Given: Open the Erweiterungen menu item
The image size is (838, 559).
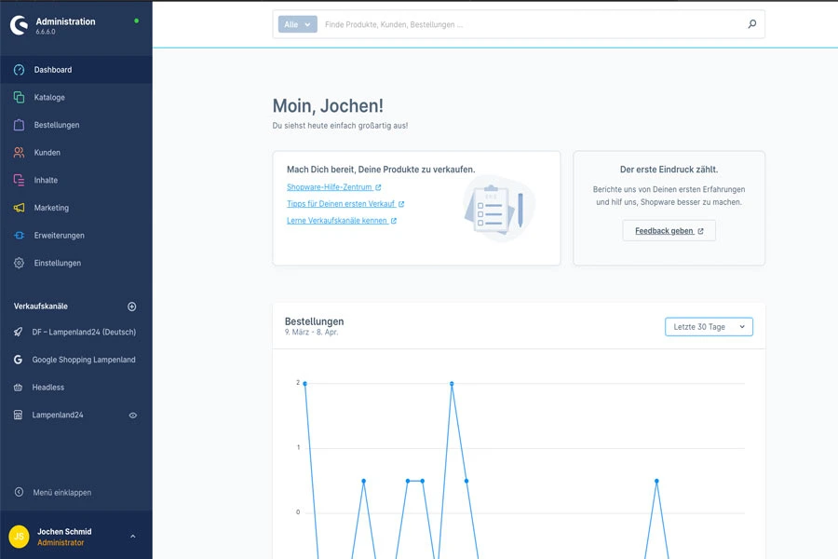Looking at the screenshot, I should point(76,236).
